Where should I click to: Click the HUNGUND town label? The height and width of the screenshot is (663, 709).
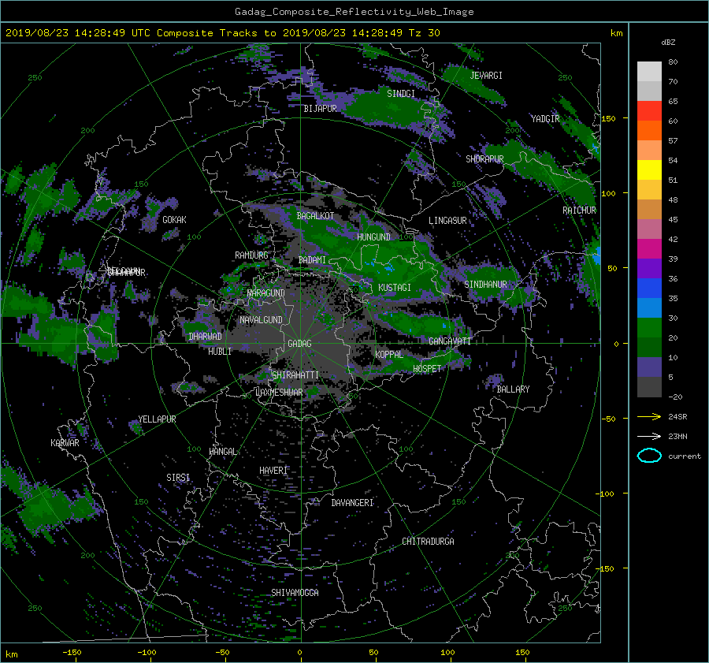[x=373, y=237]
